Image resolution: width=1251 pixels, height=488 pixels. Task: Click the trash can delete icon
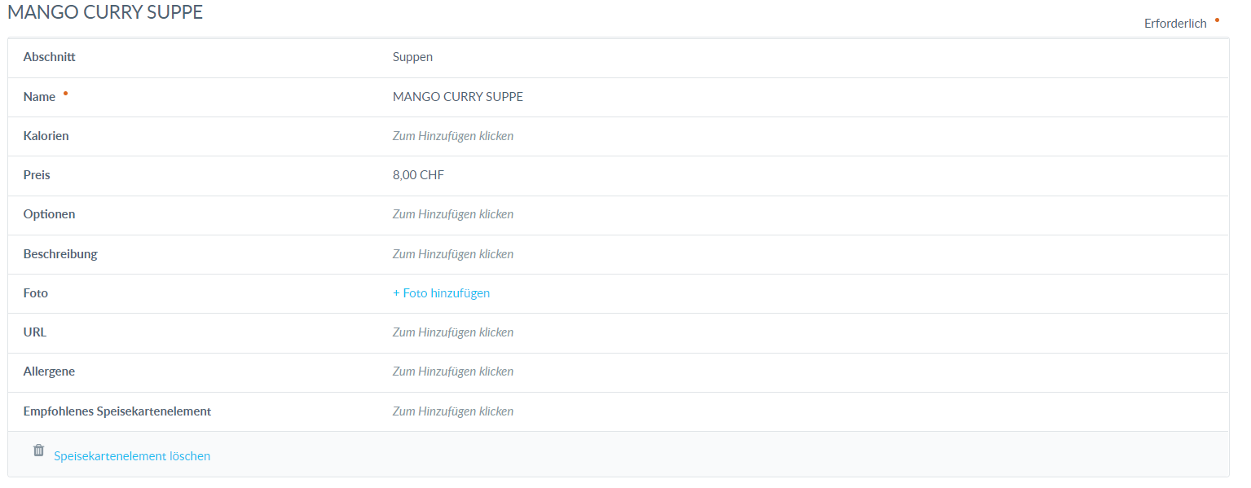coord(38,450)
